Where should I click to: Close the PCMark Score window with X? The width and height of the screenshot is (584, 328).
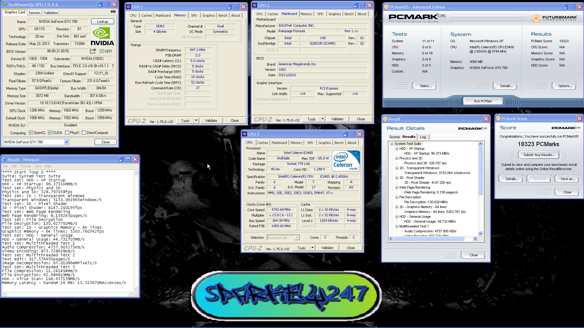(x=579, y=118)
